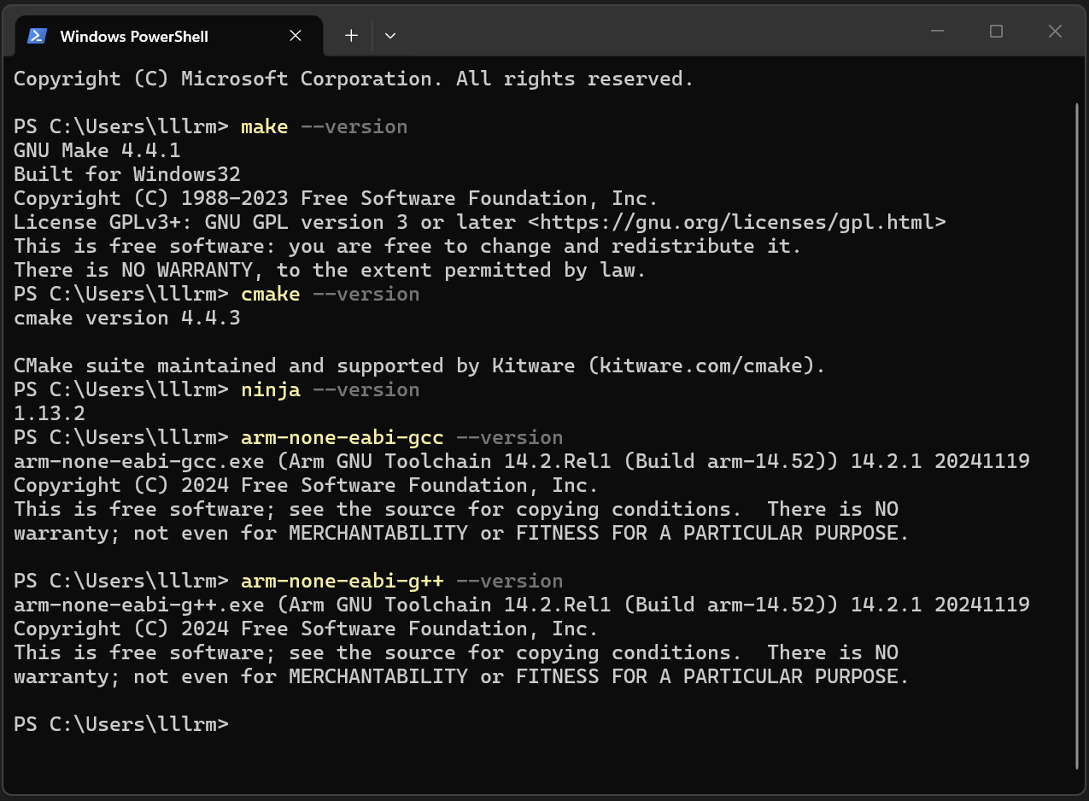Click the kitware.com/cmake address text
This screenshot has width=1089, height=801.
tap(700, 365)
